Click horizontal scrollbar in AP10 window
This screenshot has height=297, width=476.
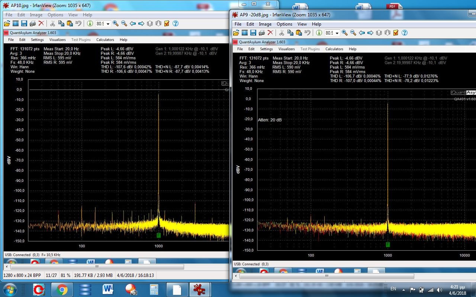click(x=97, y=267)
